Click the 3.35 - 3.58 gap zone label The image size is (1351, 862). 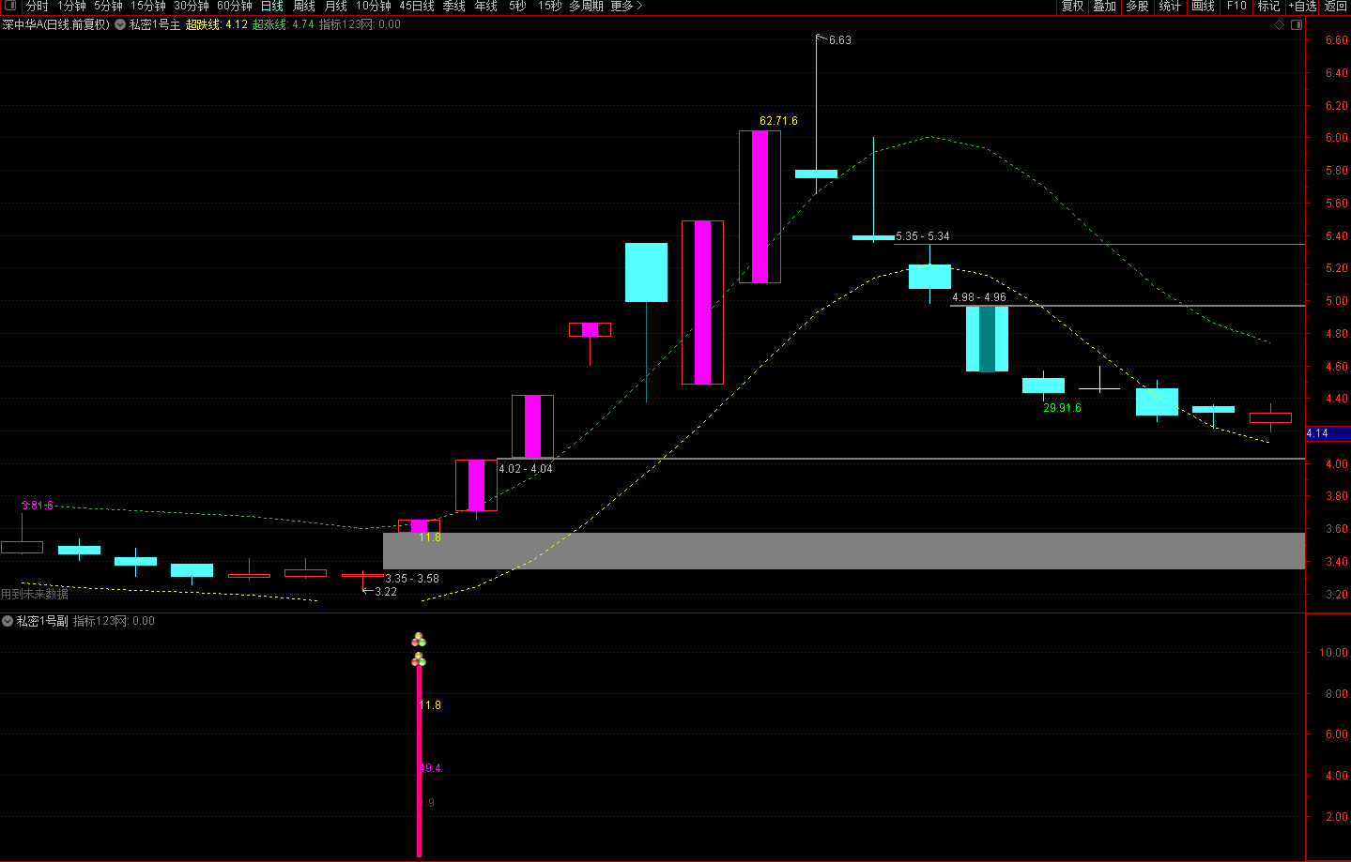coord(412,579)
